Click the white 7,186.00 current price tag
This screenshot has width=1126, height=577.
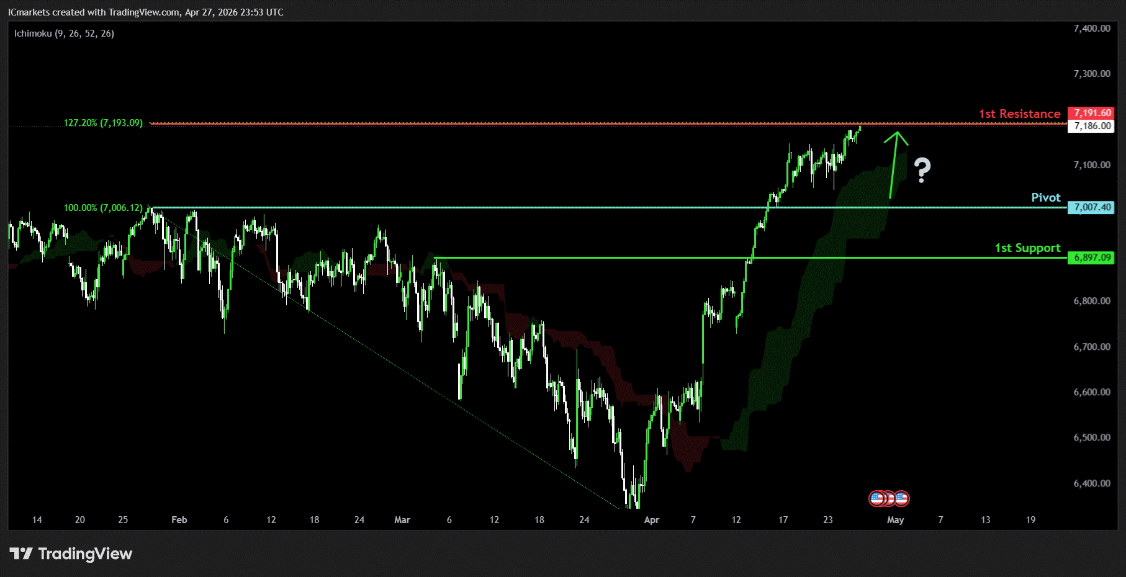[x=1091, y=126]
